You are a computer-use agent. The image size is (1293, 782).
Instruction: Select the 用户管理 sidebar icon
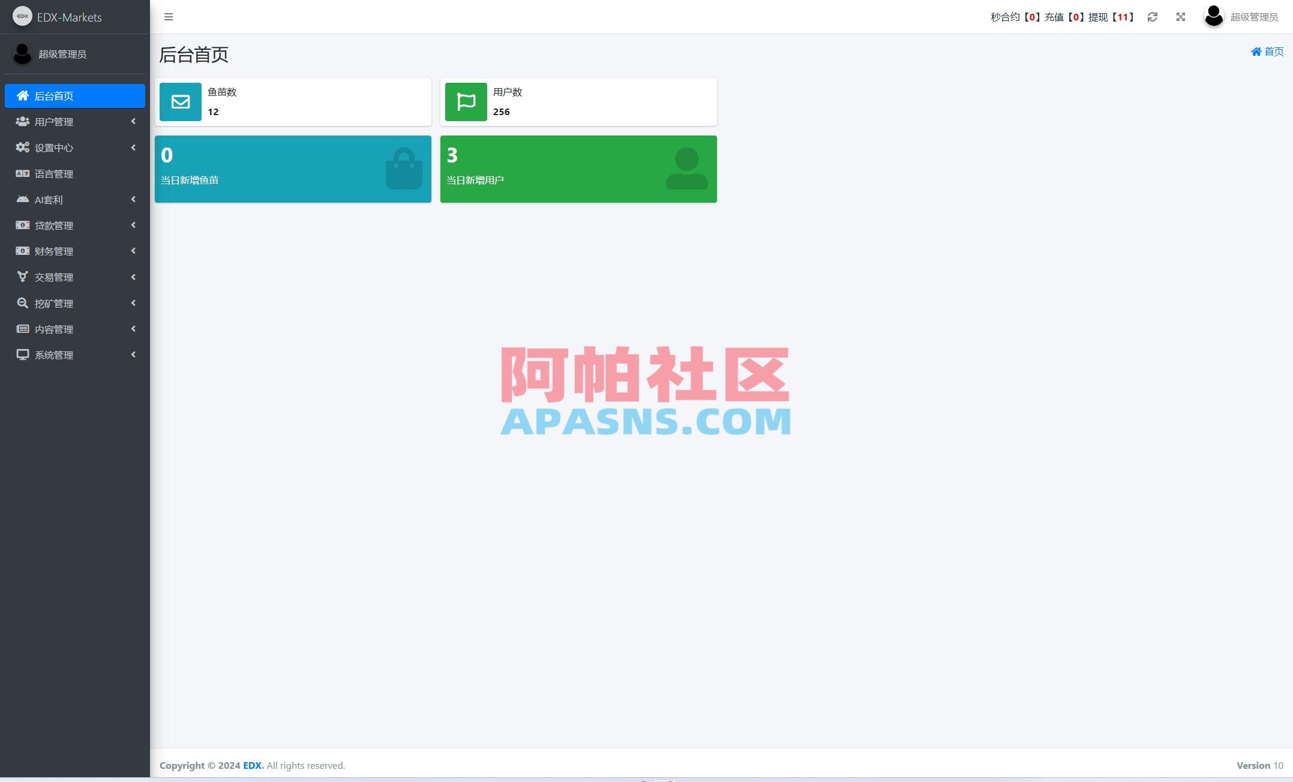pyautogui.click(x=23, y=121)
